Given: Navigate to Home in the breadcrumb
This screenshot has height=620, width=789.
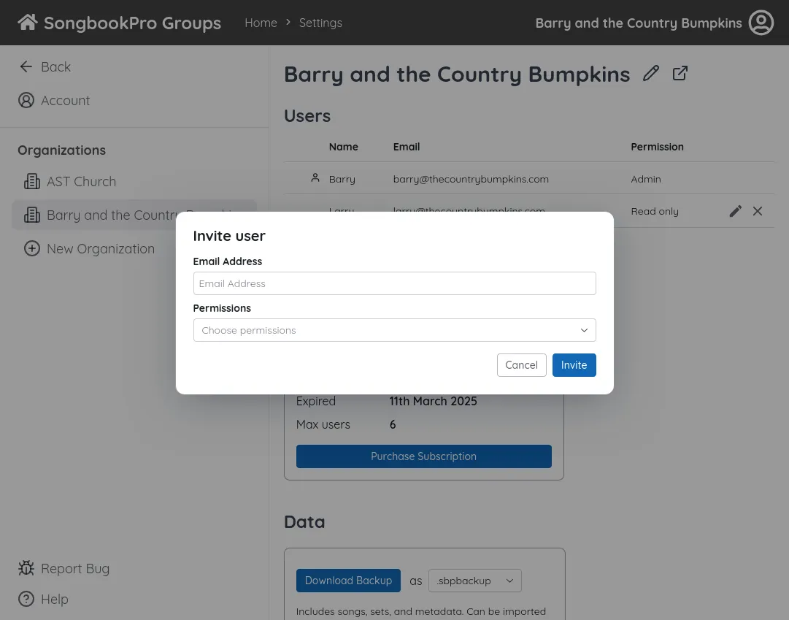Looking at the screenshot, I should point(261,23).
